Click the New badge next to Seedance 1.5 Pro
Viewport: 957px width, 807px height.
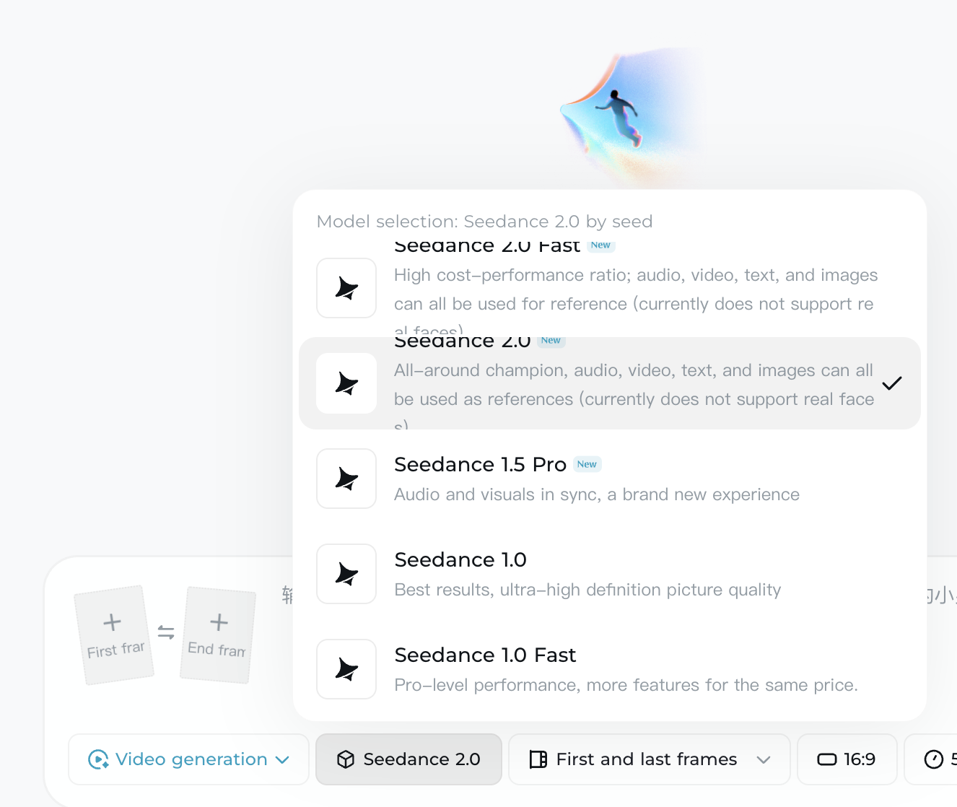pos(587,464)
